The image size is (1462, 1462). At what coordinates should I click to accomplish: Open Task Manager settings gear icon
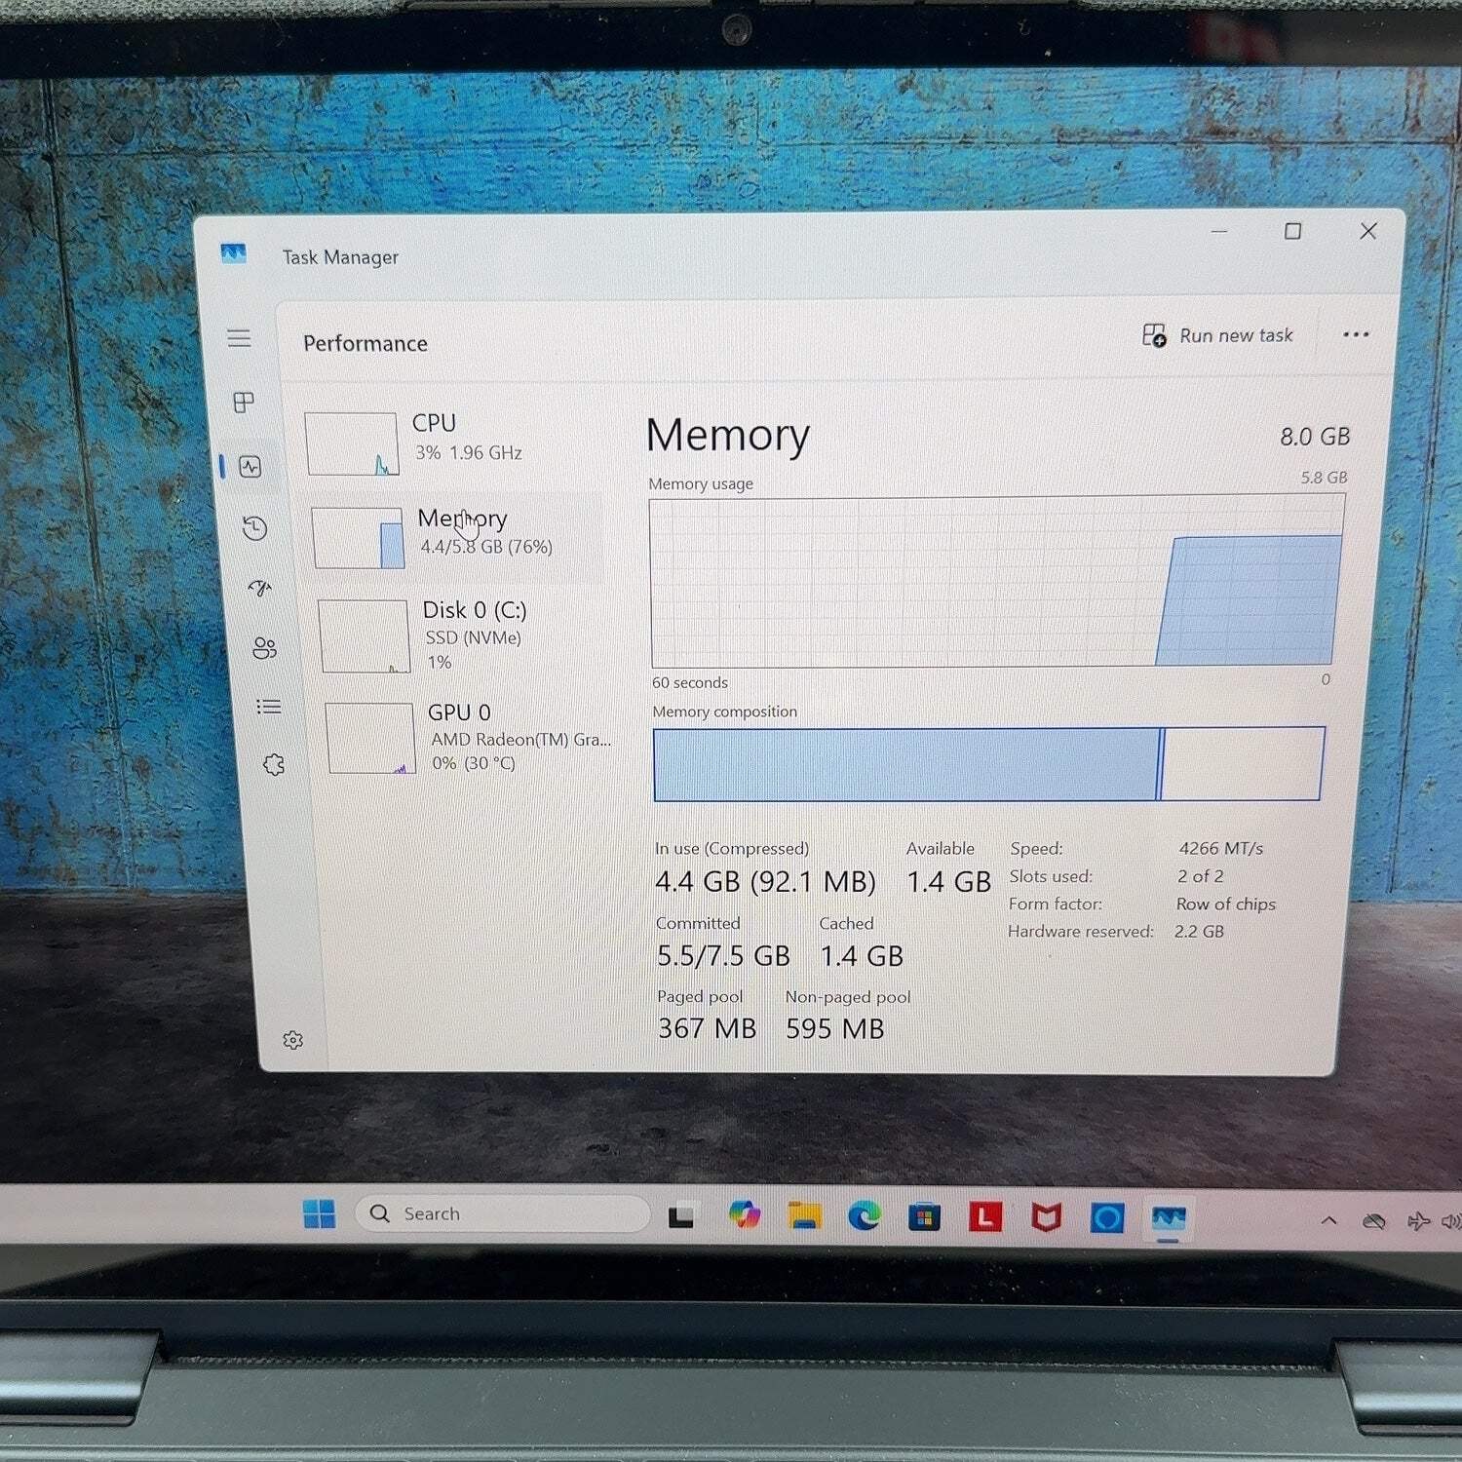coord(292,1040)
